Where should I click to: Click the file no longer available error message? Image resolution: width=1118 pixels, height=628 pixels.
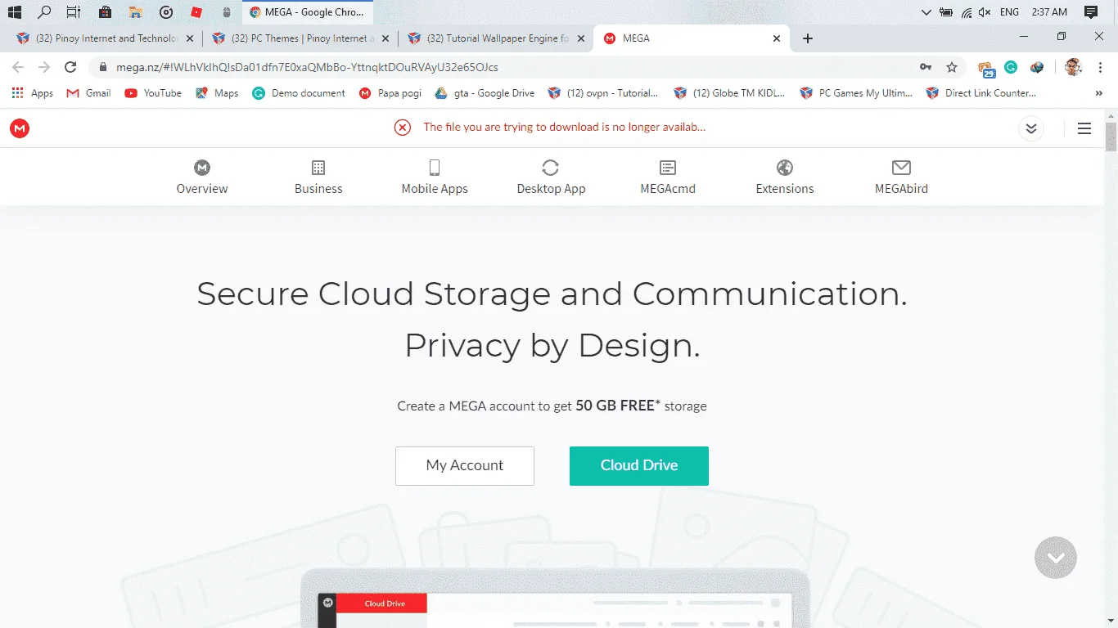coord(564,128)
